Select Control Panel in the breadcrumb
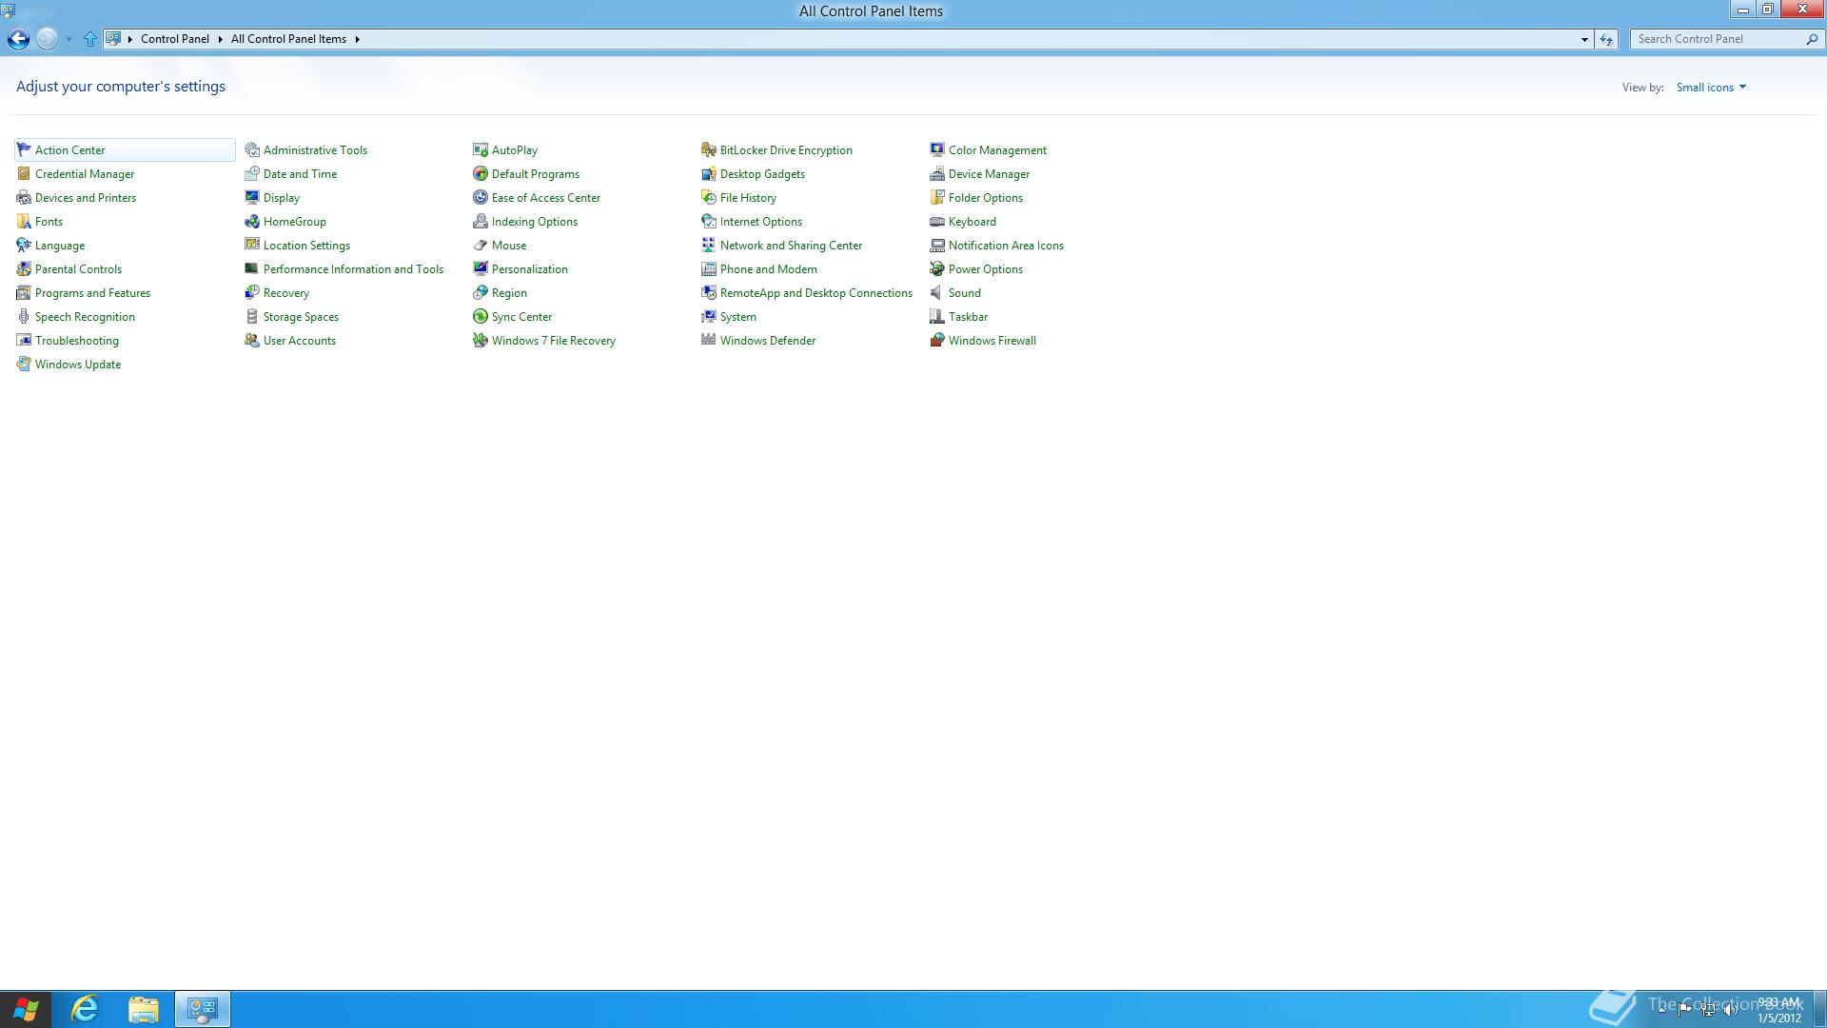 [x=175, y=39]
